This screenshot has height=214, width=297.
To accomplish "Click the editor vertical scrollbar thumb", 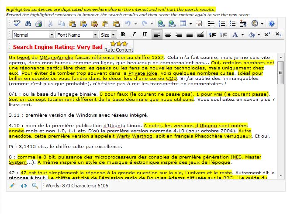I will point(281,72).
